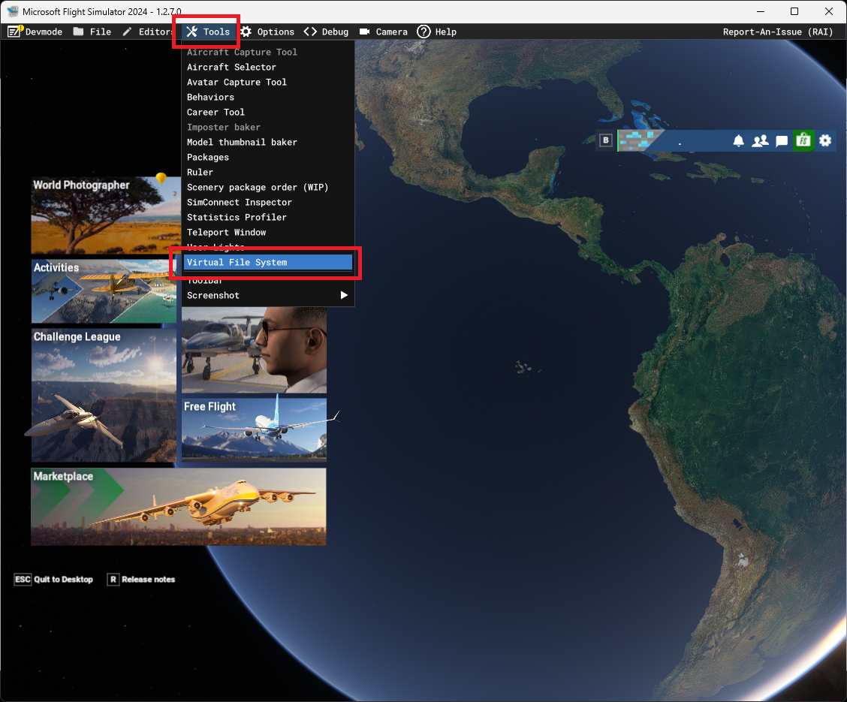
Task: Click the Camera video icon
Action: click(365, 32)
